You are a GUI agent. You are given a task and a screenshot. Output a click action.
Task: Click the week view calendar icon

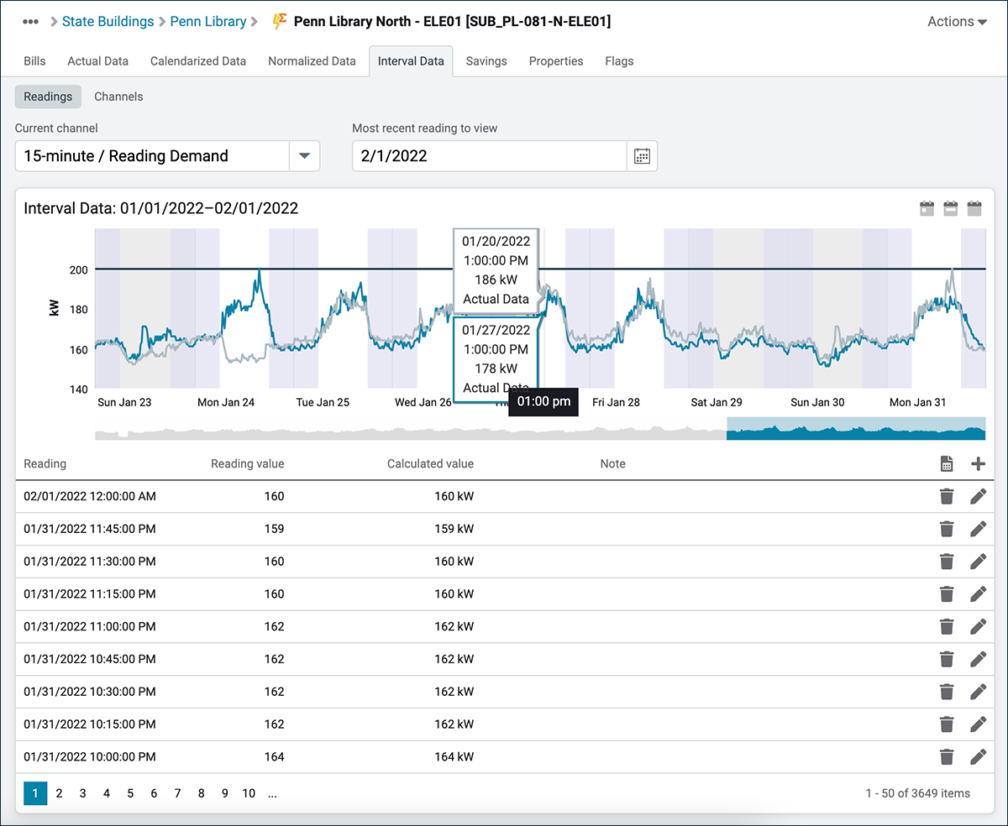click(951, 208)
